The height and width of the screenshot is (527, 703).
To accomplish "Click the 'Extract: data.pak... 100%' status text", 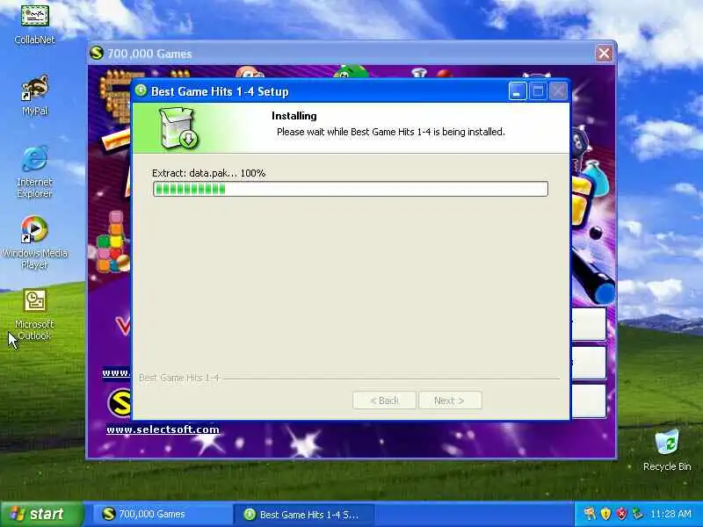I will pos(208,173).
